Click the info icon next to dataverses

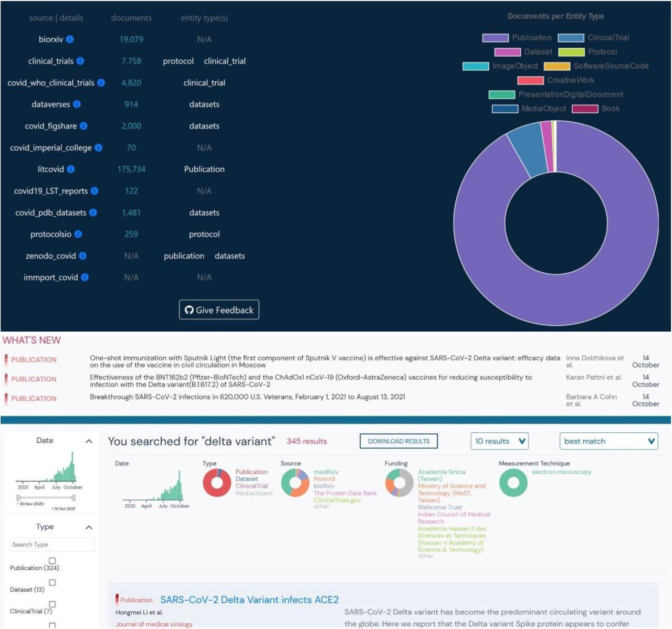77,104
